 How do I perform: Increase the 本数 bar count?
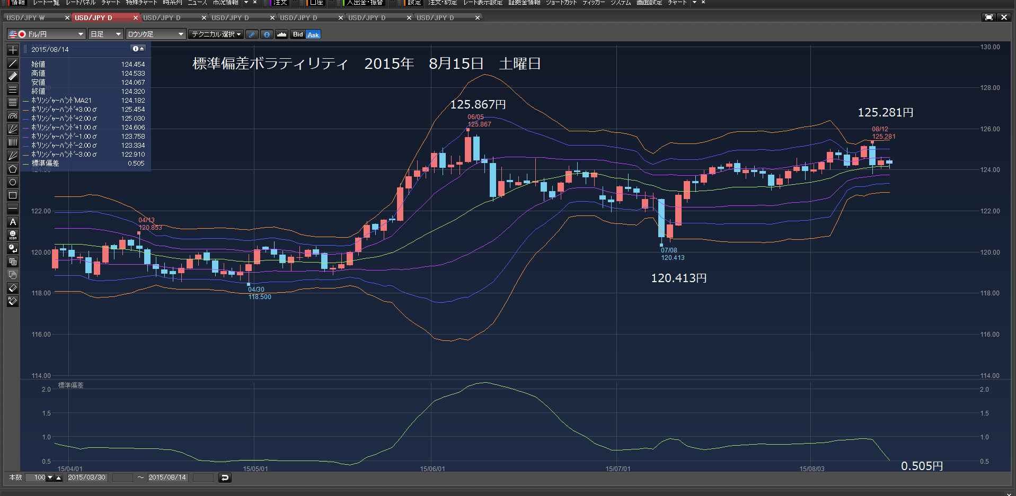(59, 477)
